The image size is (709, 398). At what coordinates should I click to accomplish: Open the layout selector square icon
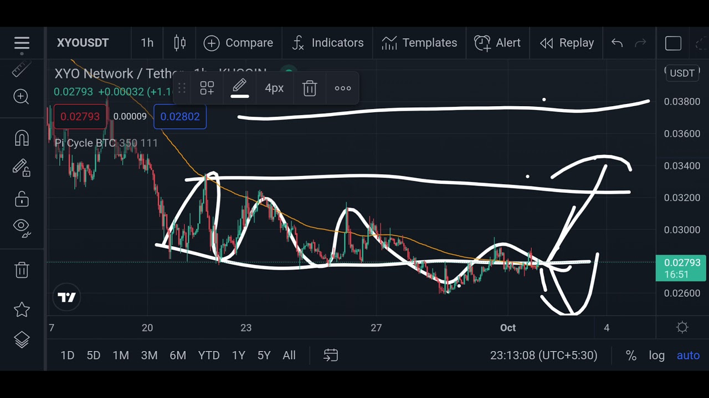pos(673,43)
